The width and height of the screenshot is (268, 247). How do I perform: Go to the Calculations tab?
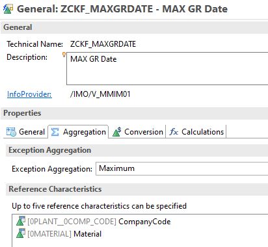pyautogui.click(x=196, y=132)
